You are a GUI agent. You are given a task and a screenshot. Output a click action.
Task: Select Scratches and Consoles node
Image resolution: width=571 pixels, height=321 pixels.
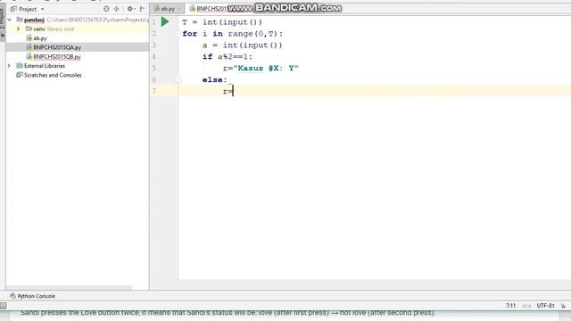pos(53,75)
